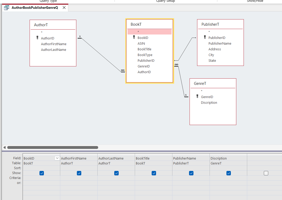Uncheck Show checkbox under PublisherName column
The width and height of the screenshot is (282, 200).
pyautogui.click(x=191, y=173)
